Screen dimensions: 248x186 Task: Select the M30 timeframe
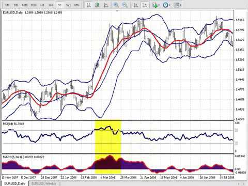34,5
